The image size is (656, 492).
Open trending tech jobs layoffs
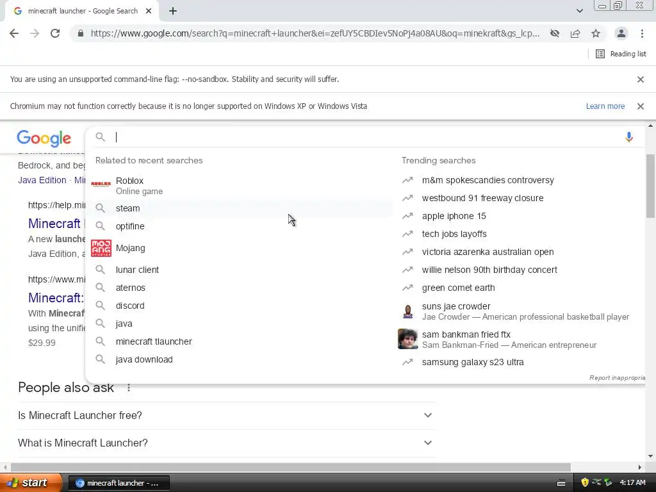click(454, 234)
